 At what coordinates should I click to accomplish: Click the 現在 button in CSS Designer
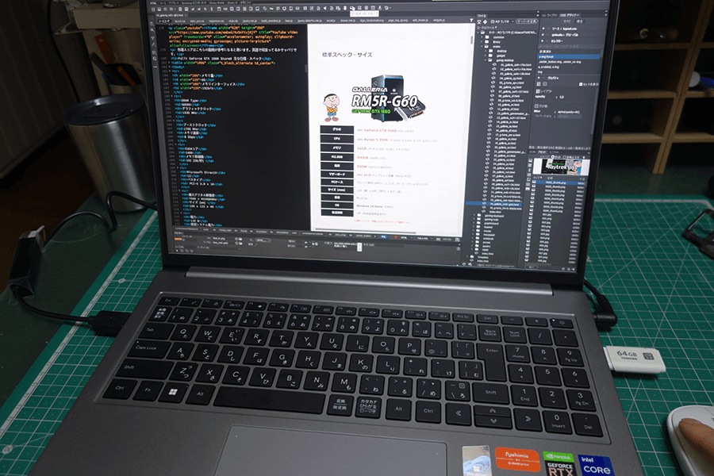click(x=580, y=21)
